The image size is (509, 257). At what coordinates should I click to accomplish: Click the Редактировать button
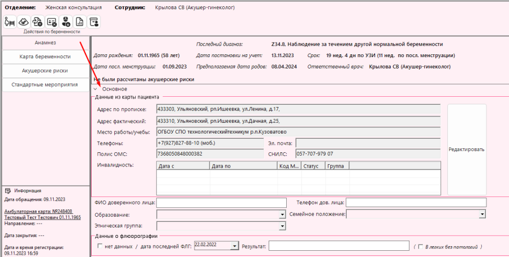467,149
